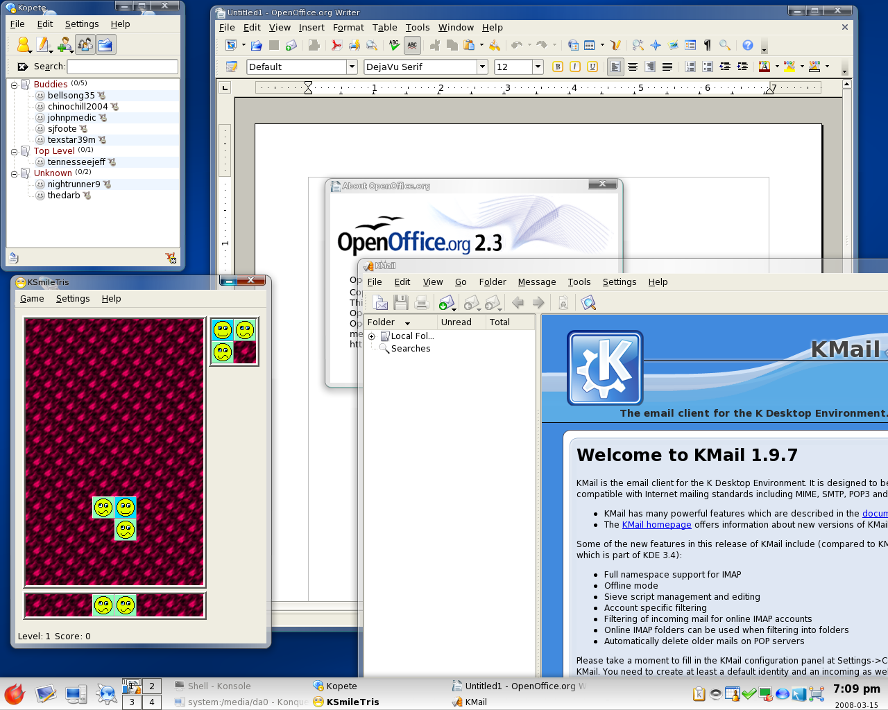The width and height of the screenshot is (888, 710).
Task: Switch to virtual desktop 4 in pager
Action: 152,702
